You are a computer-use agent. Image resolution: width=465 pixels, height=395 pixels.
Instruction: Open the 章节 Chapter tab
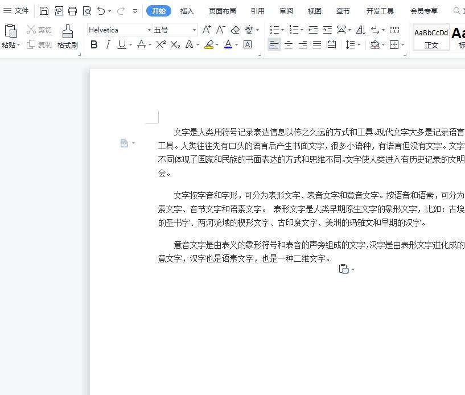[x=343, y=11]
